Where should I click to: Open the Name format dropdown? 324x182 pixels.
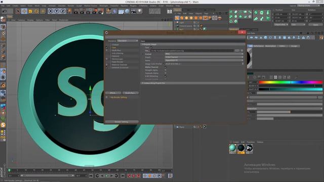pos(204,60)
